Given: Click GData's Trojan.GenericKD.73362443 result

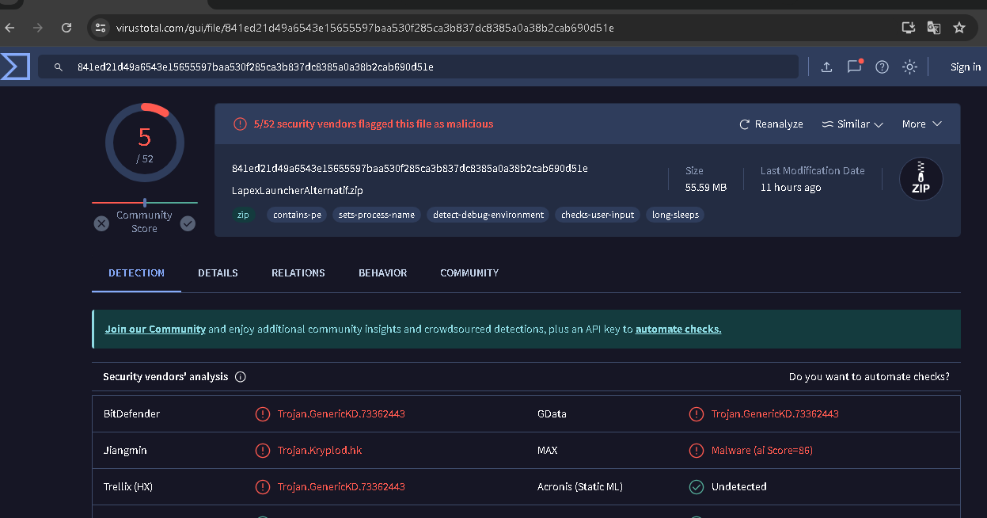Looking at the screenshot, I should 775,414.
